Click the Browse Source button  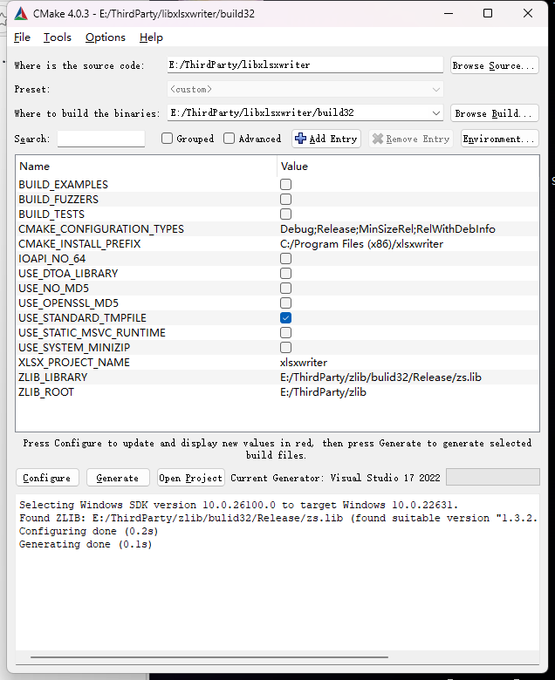coord(494,65)
